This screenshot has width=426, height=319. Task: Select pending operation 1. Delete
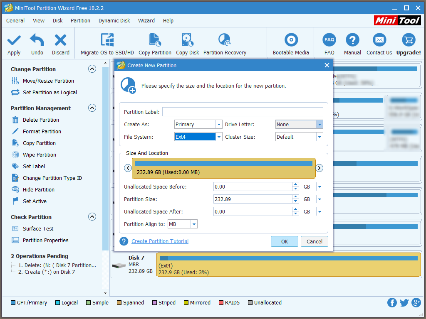click(x=57, y=265)
